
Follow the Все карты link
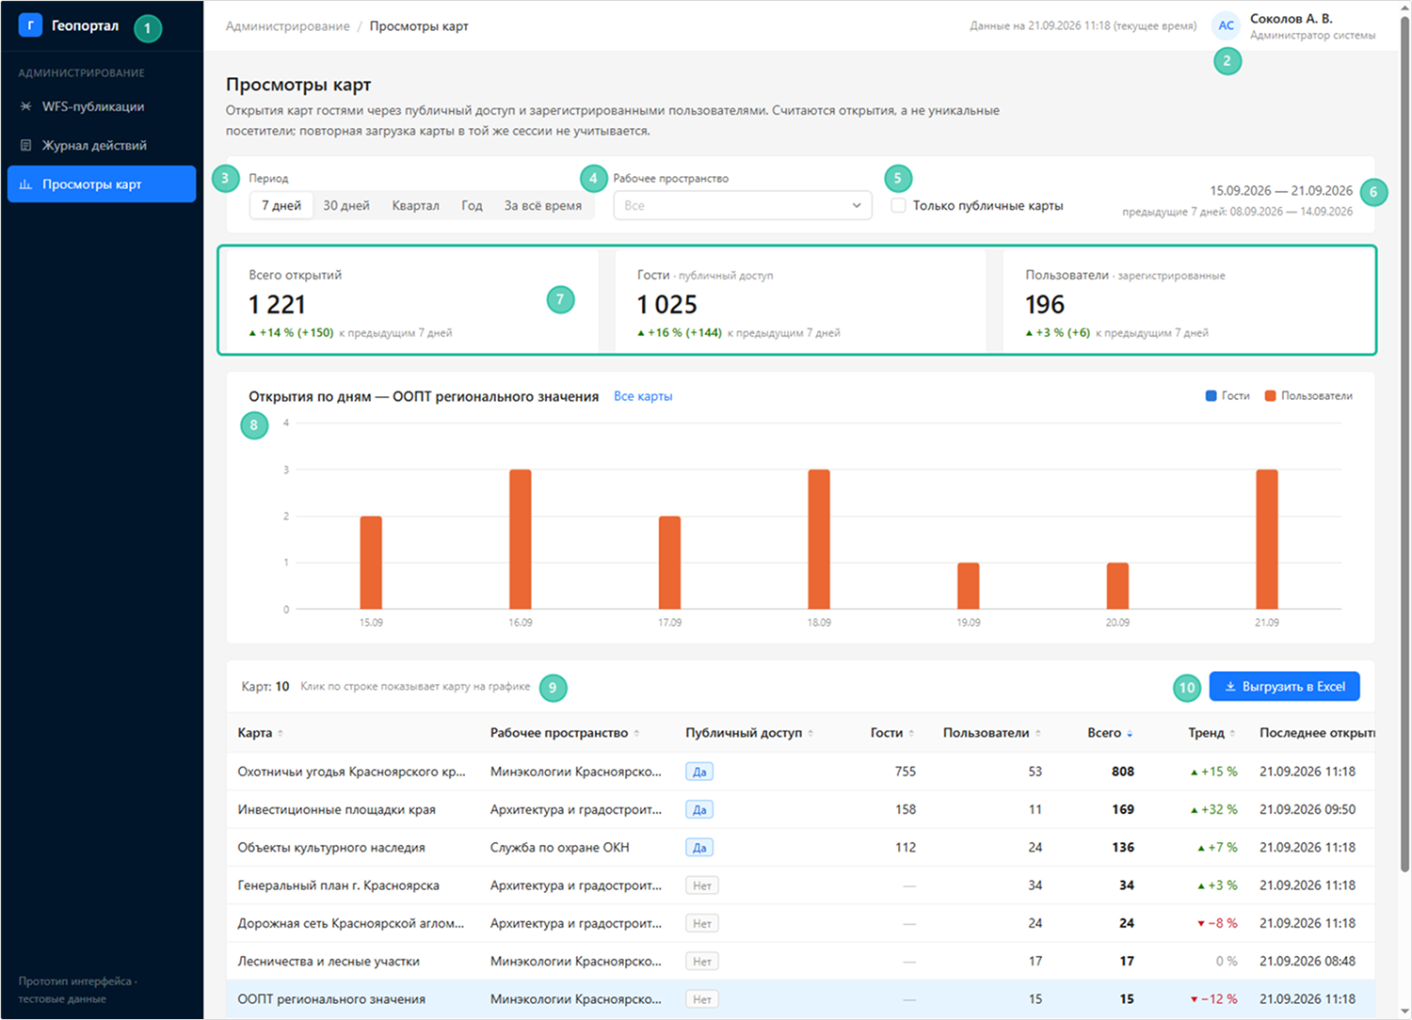click(x=643, y=396)
